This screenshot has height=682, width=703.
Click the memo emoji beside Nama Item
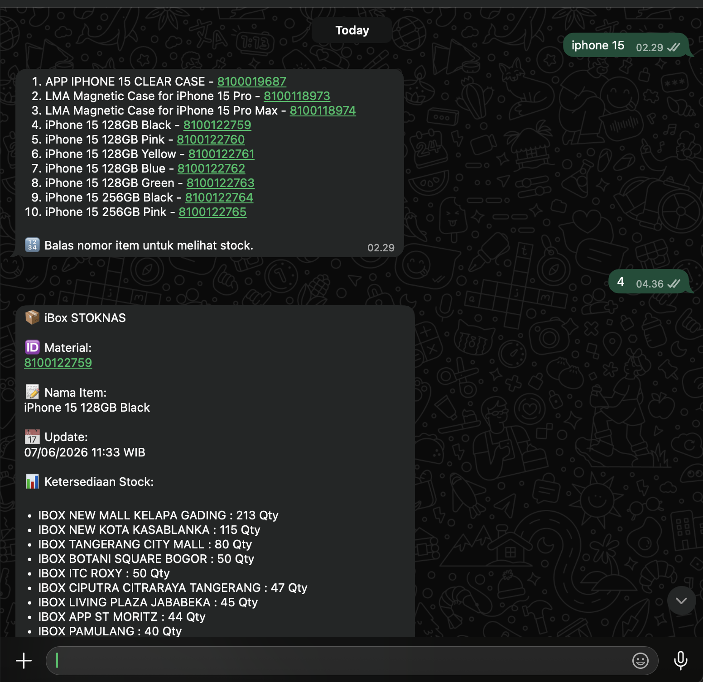coord(32,392)
